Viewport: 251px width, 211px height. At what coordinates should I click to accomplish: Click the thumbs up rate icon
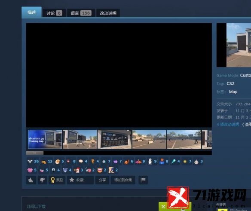coord(31,180)
